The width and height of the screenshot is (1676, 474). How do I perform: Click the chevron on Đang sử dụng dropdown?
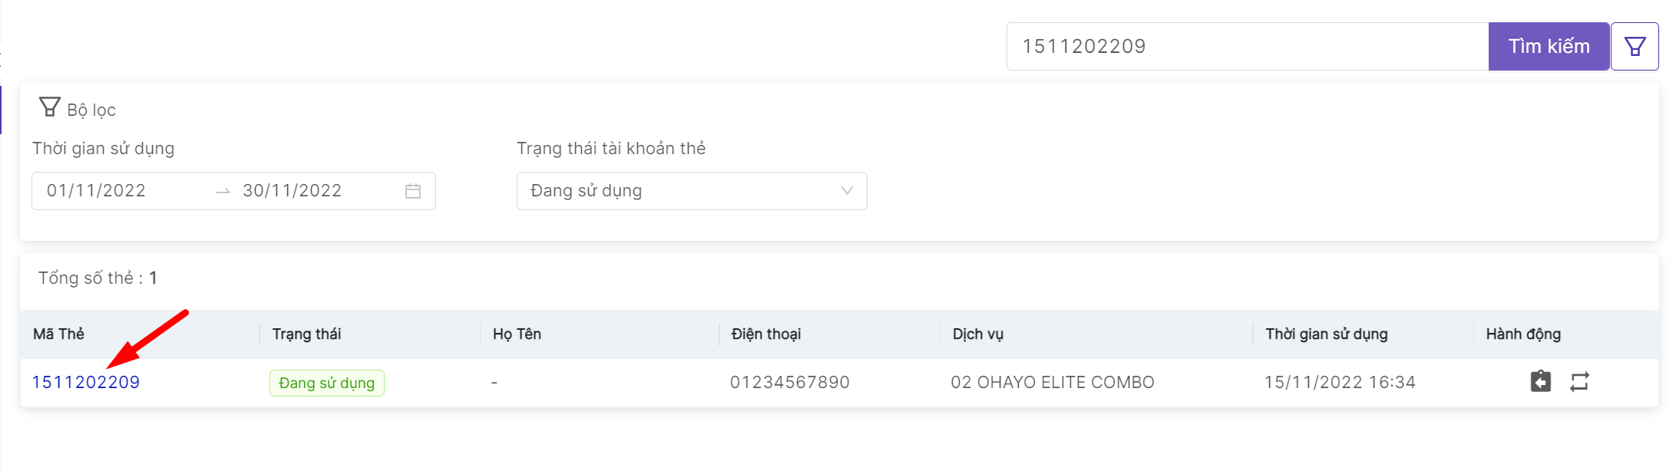pos(847,191)
